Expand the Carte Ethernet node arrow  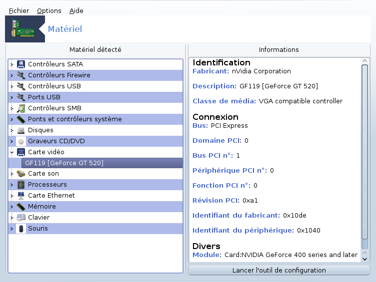click(x=12, y=196)
